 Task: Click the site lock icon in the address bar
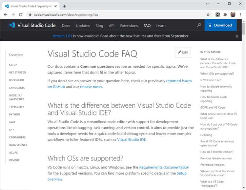click(x=30, y=15)
